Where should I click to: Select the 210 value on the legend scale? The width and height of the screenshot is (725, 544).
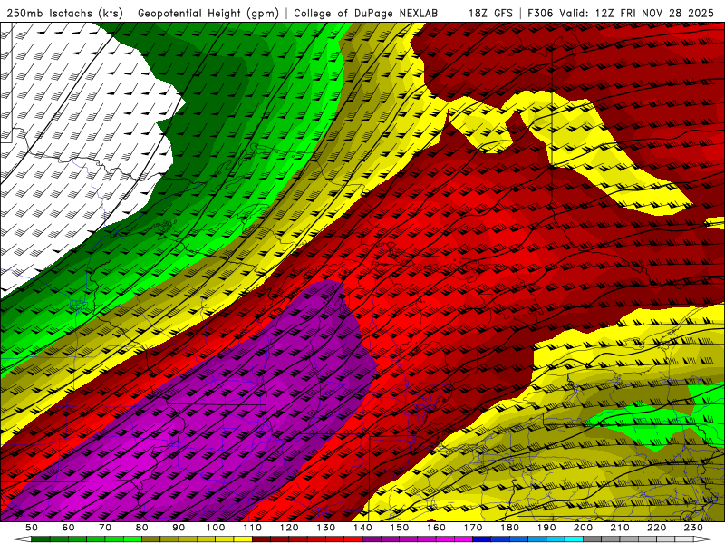pos(620,528)
